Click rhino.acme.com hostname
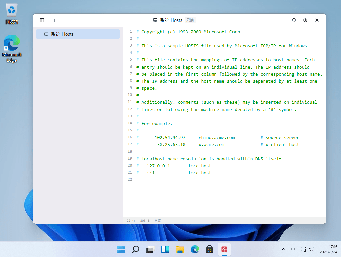 coord(217,138)
